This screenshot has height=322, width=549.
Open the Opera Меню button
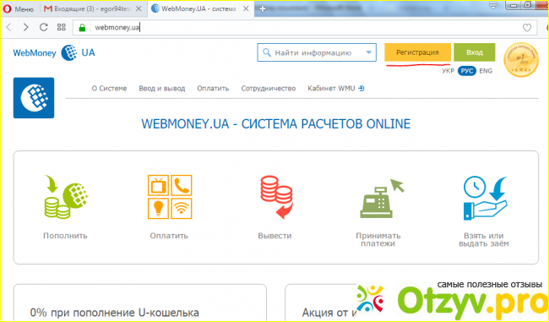point(19,9)
